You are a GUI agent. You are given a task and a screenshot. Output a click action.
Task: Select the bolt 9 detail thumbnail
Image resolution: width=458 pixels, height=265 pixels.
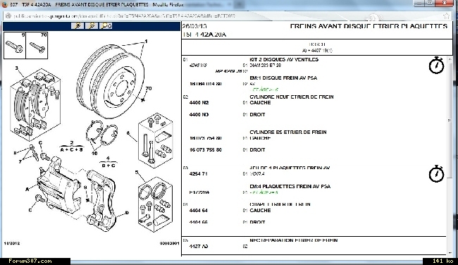pos(15,45)
